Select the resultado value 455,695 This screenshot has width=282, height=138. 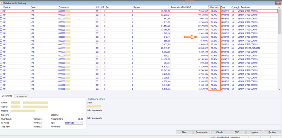(204, 37)
